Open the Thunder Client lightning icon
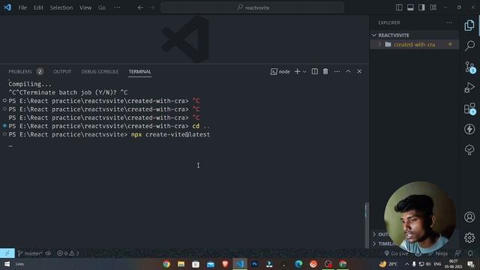 click(x=469, y=129)
